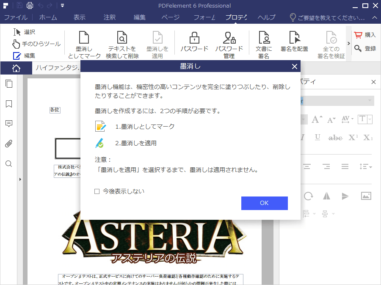Screen dimensions: 381x285
Task: Open パスワード管理
Action: point(229,45)
